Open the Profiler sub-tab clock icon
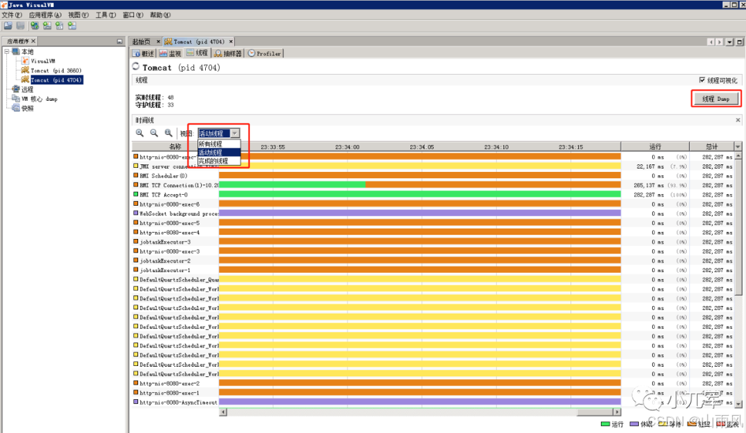Screen dimensions: 746x433 250,53
